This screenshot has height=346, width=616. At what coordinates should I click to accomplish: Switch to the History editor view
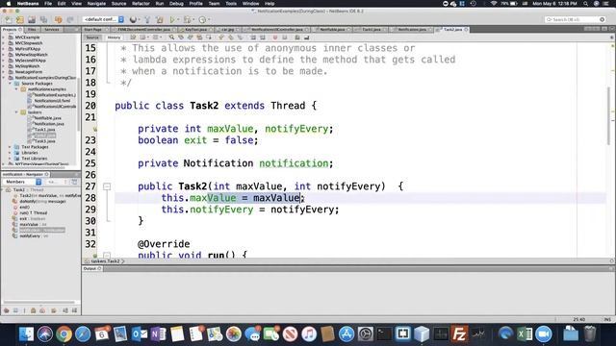[114, 37]
